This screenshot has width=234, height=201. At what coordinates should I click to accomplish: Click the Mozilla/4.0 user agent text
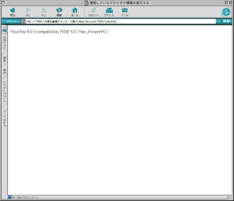59,32
